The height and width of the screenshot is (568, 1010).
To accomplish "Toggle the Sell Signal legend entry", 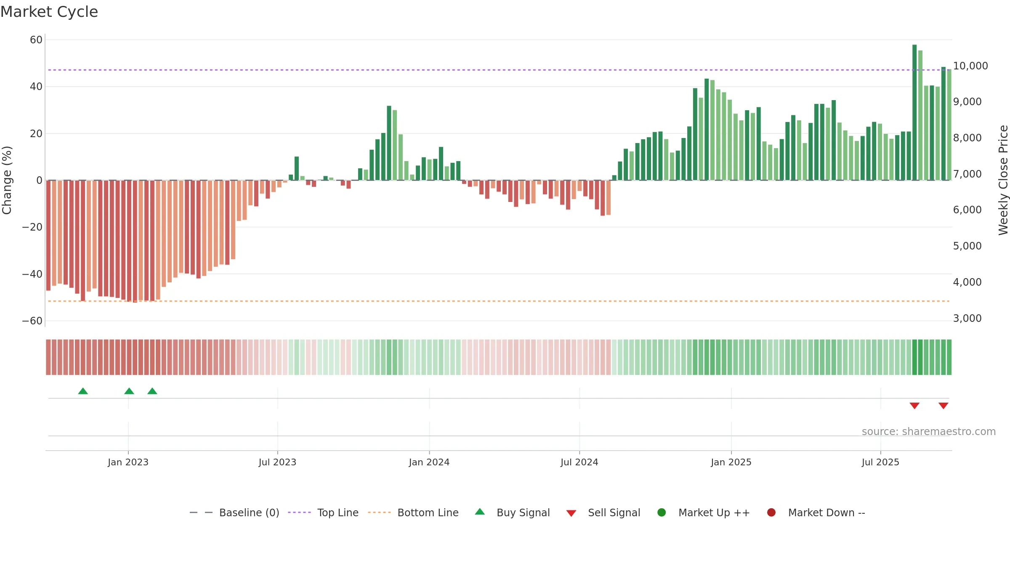I will [x=603, y=512].
